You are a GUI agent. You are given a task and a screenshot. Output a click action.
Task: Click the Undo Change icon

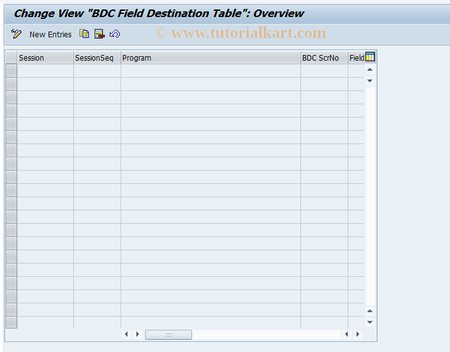[115, 34]
